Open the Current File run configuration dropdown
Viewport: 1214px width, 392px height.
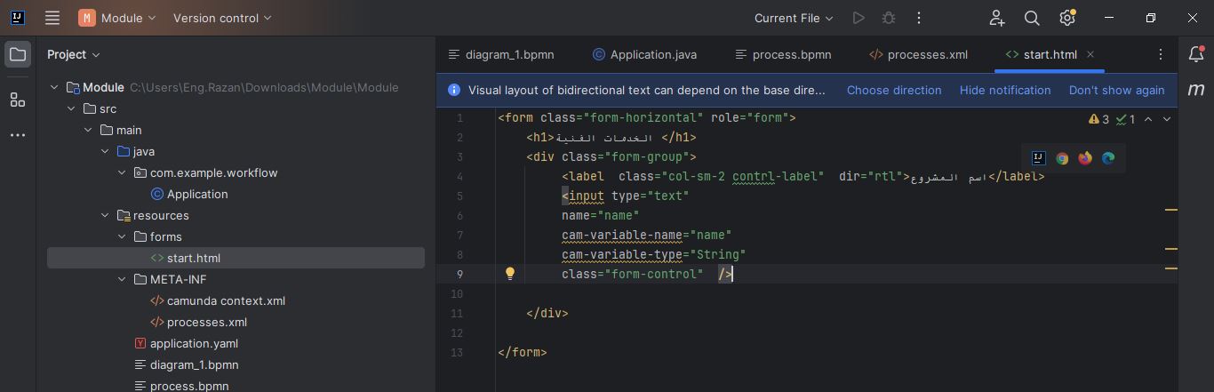pos(794,18)
